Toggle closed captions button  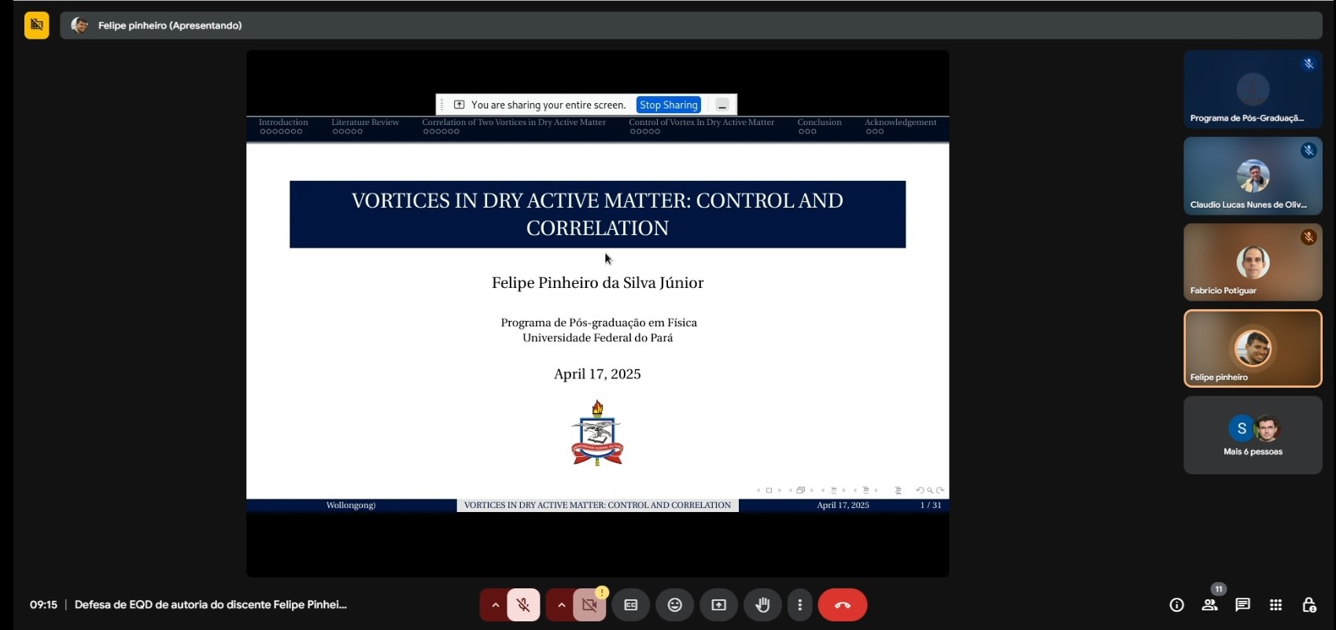click(x=631, y=605)
